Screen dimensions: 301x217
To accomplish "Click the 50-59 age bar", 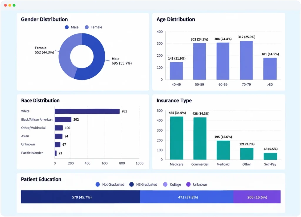I will tap(200, 61).
